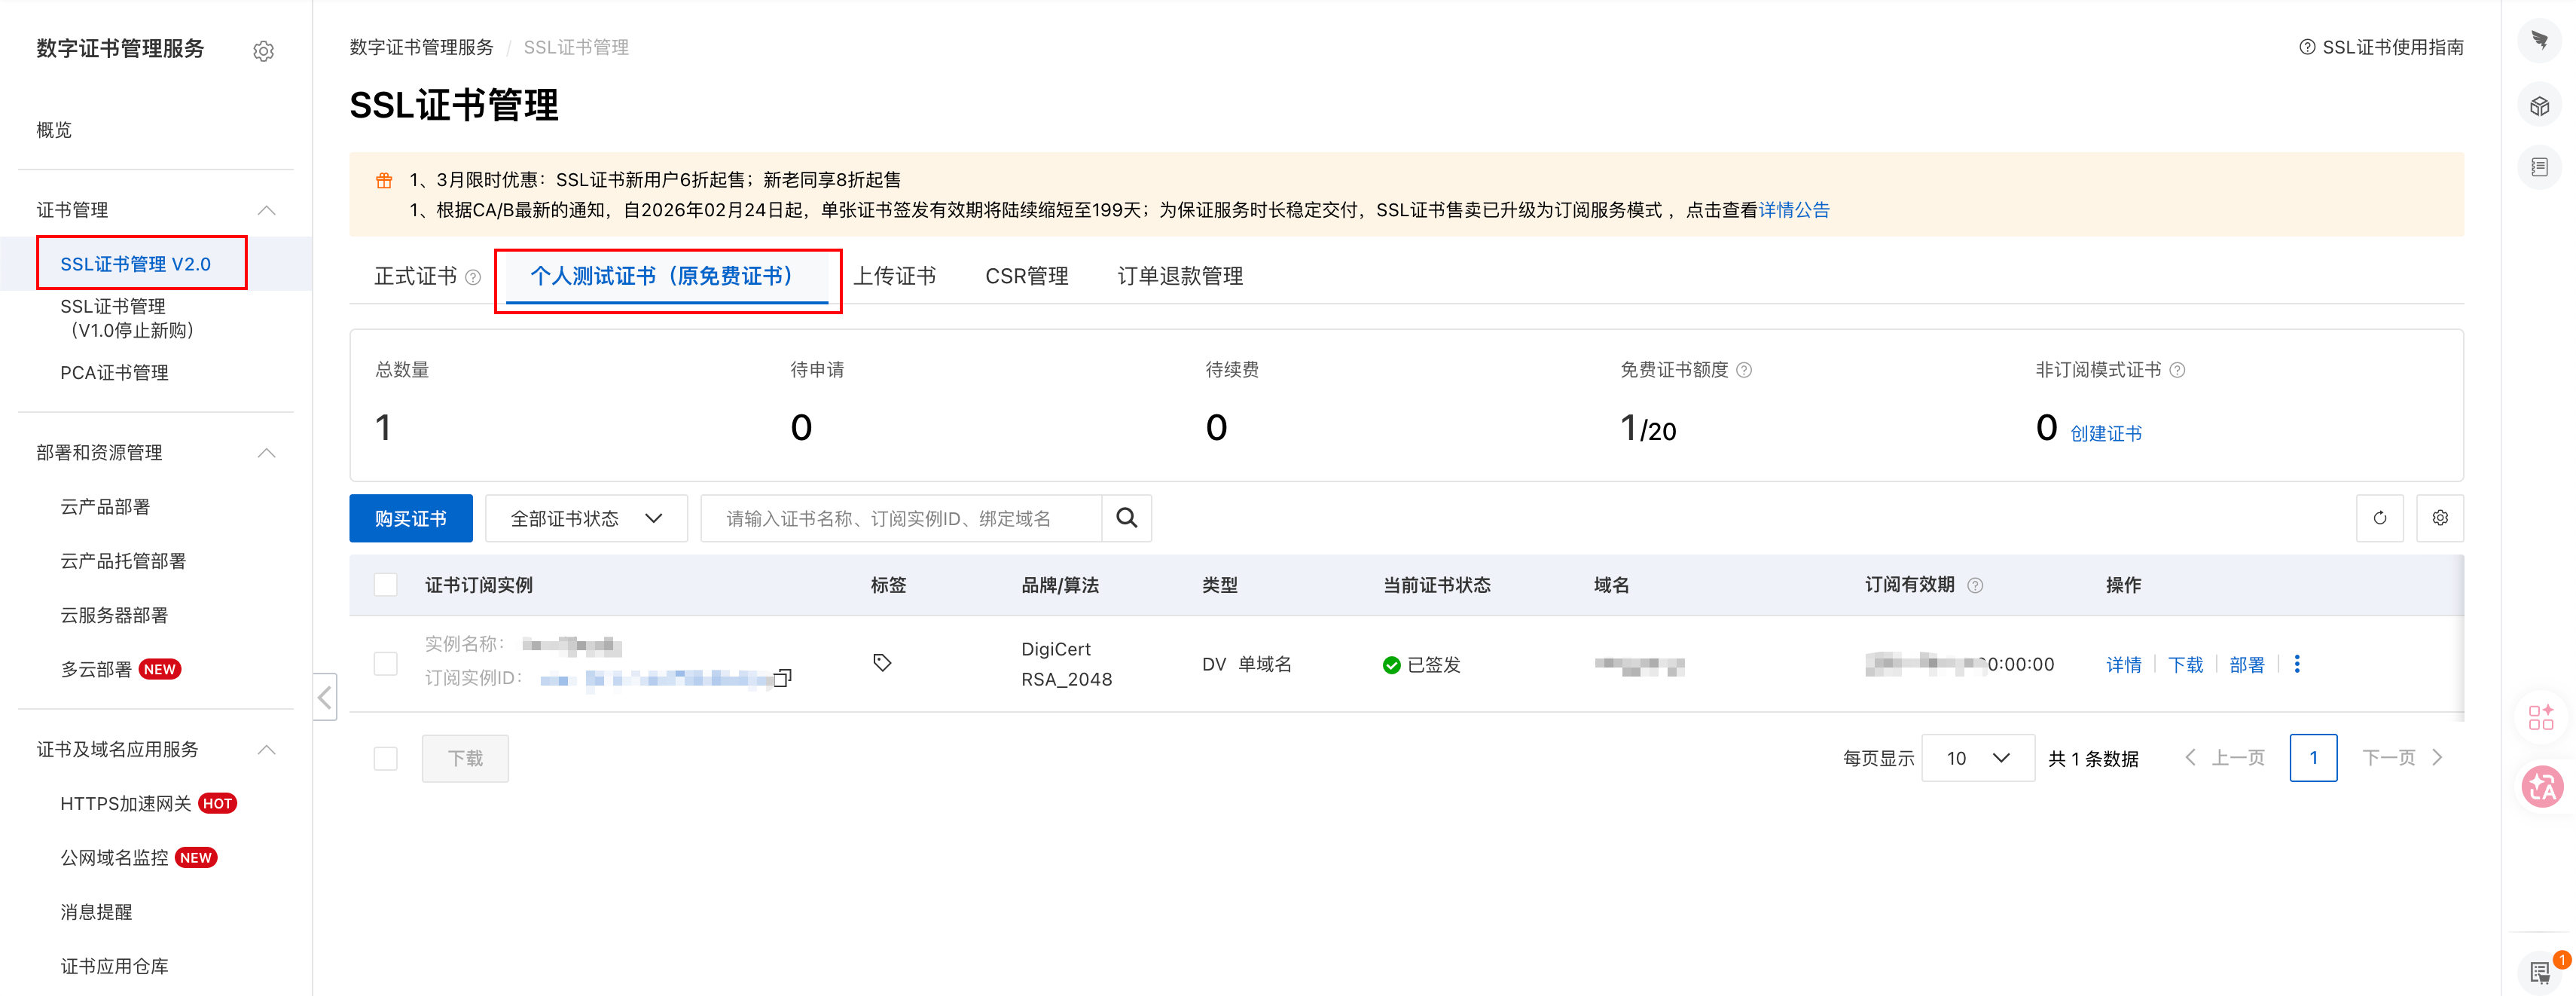Open the 创建证书 link
Screen dimensions: 2576x996
coord(2105,433)
